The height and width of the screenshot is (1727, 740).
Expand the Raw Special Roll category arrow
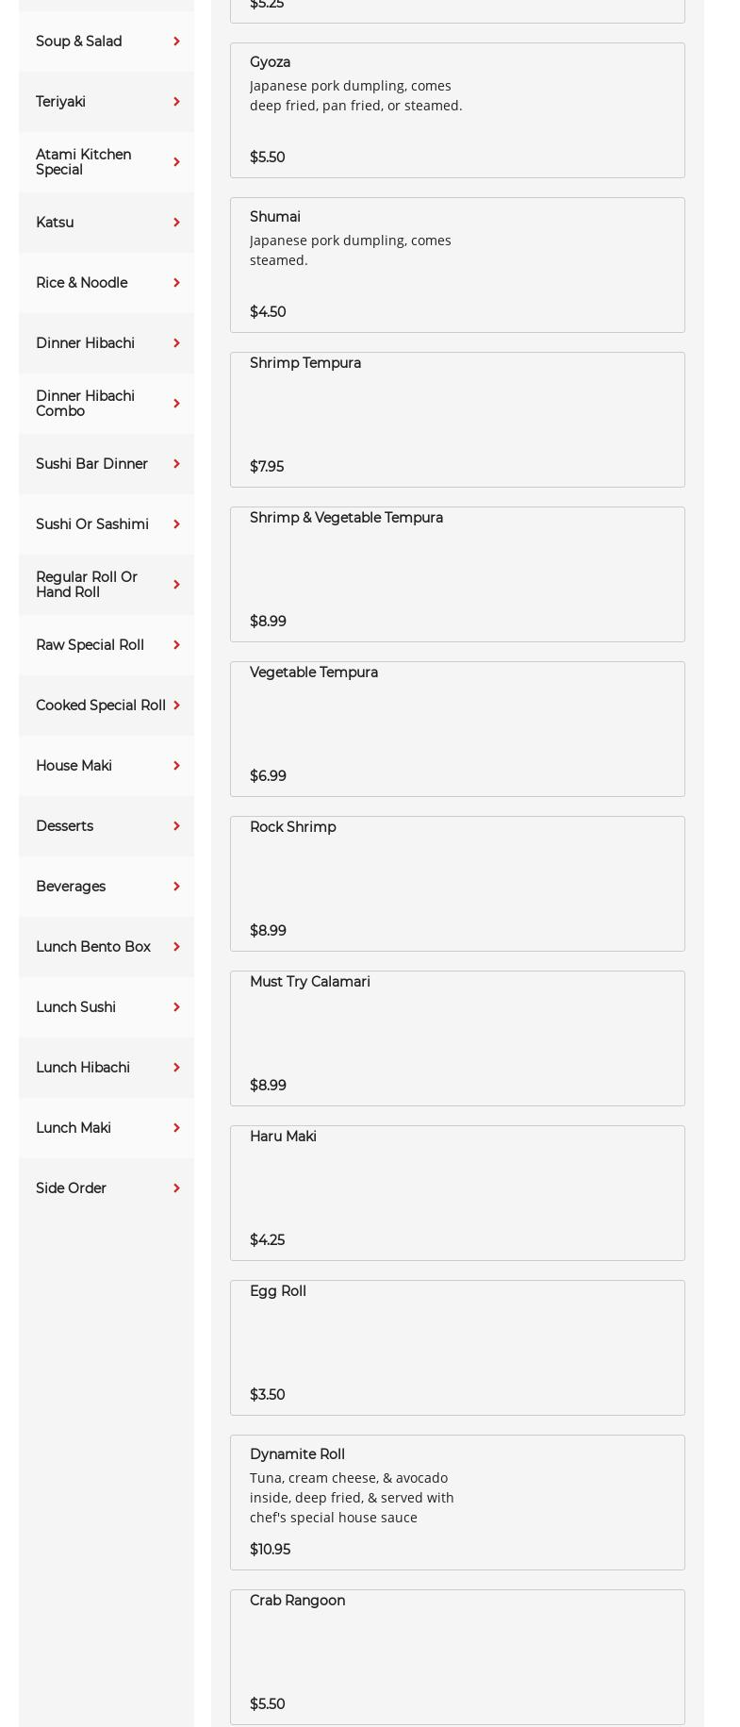[x=176, y=645]
